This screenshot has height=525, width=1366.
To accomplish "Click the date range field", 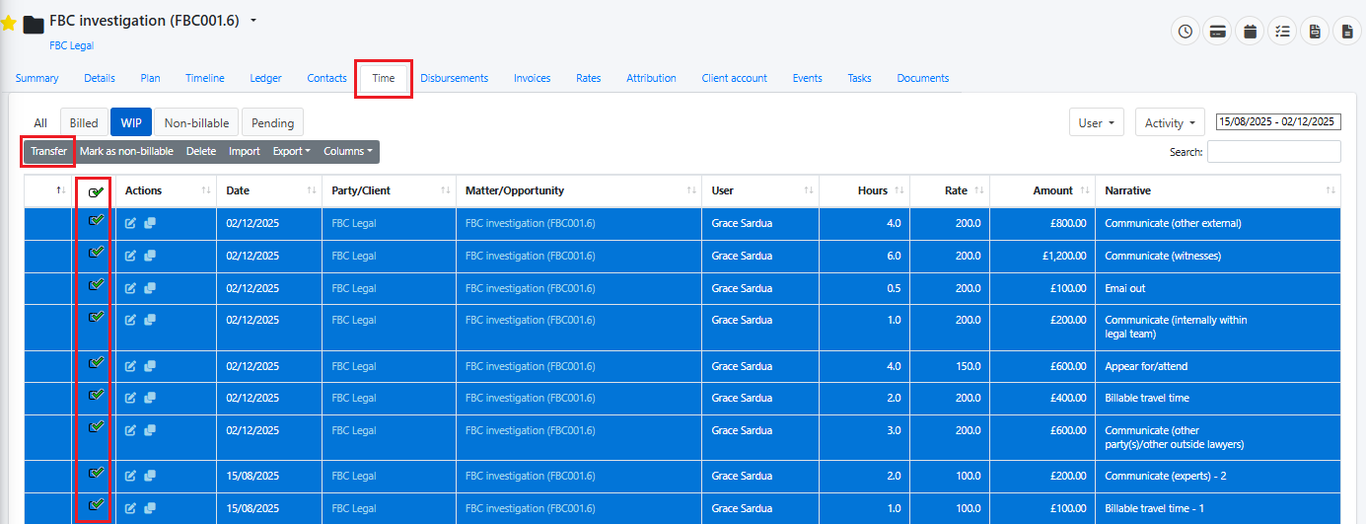I will pos(1278,122).
